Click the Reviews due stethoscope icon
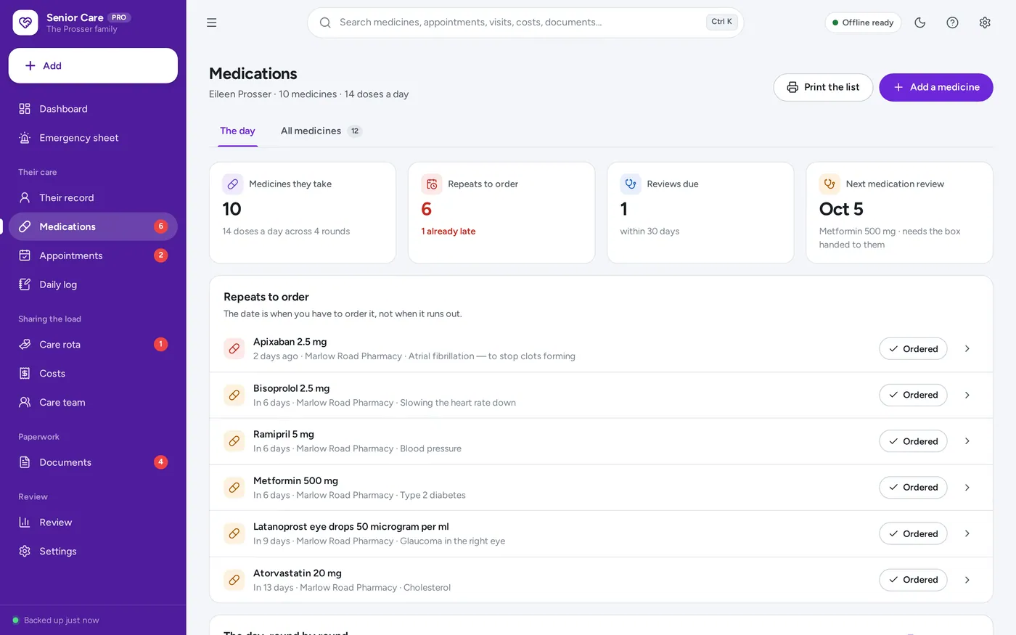 pos(631,184)
